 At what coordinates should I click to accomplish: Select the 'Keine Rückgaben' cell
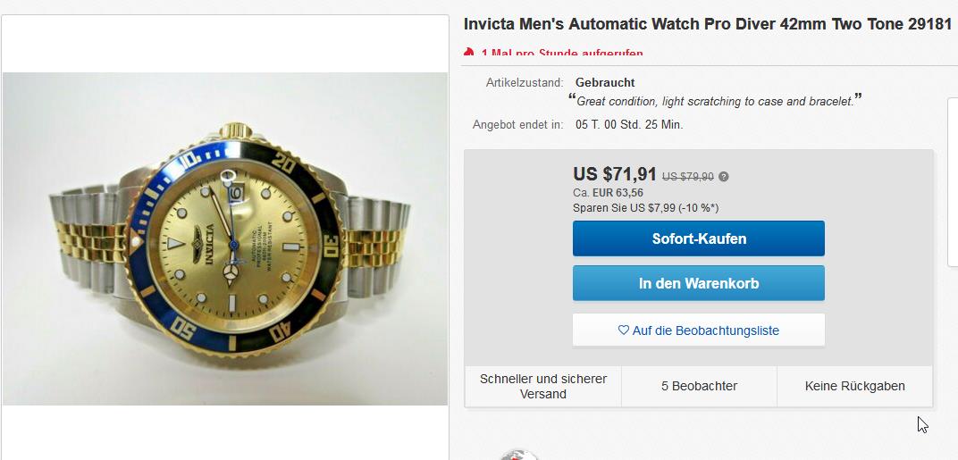click(x=854, y=387)
